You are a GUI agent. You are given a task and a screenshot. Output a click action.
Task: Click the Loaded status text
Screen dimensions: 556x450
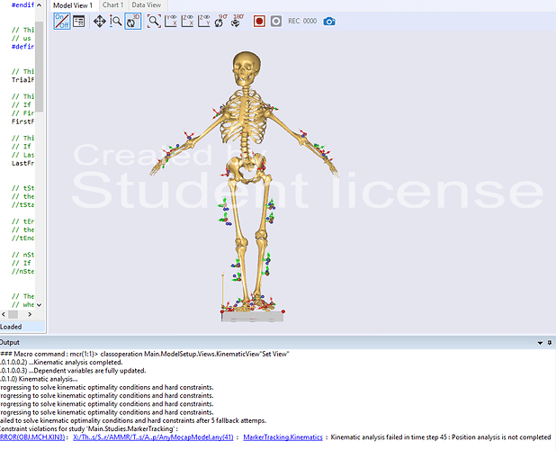[11, 327]
